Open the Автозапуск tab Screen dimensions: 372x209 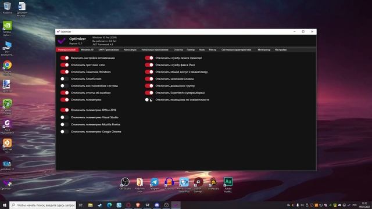click(x=130, y=50)
